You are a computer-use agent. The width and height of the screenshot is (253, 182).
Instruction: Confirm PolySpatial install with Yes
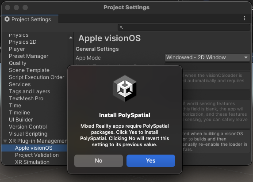point(151,161)
